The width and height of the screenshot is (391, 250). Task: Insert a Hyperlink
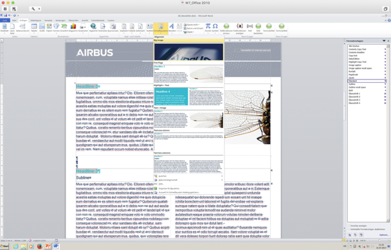(x=93, y=28)
